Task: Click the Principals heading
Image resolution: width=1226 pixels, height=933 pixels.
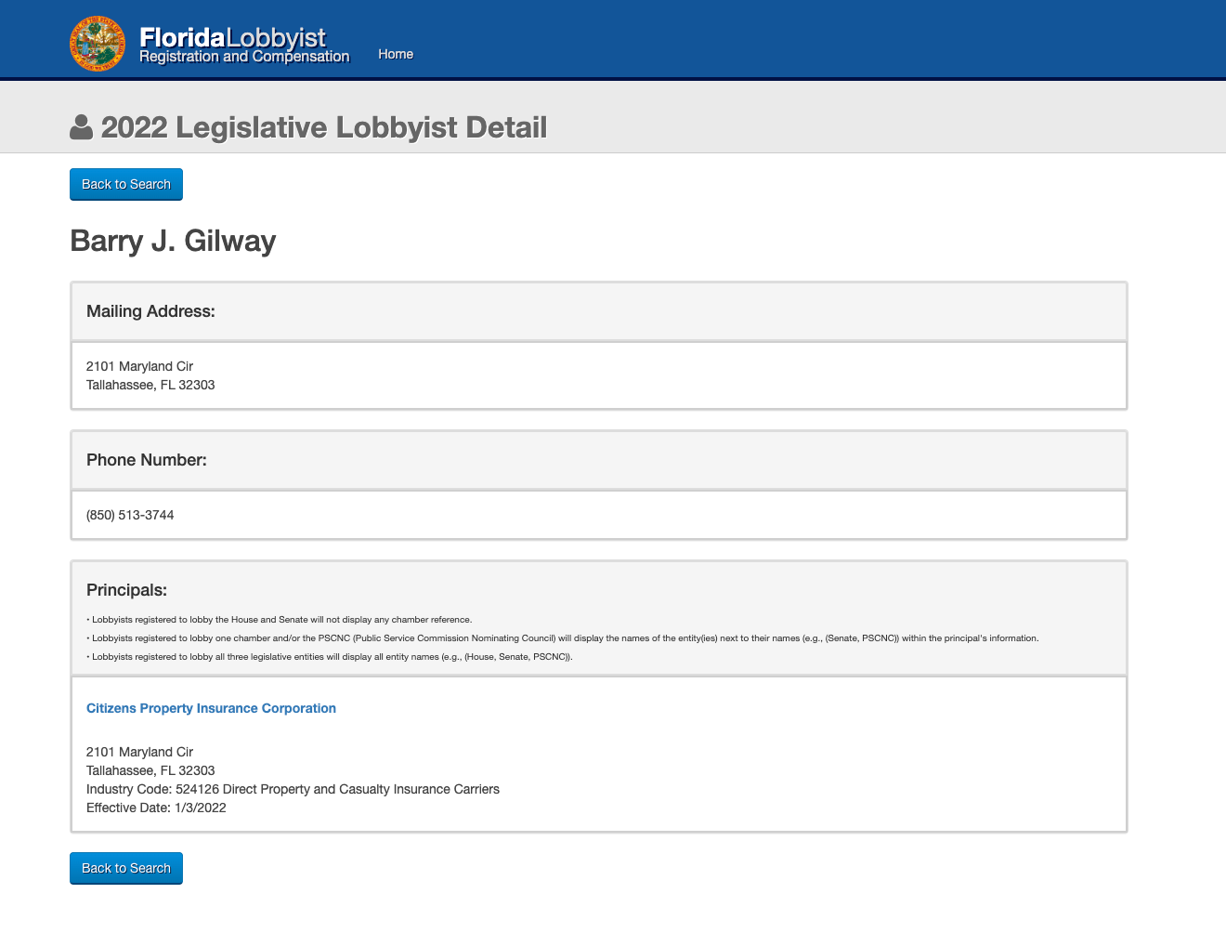Action: coord(126,590)
